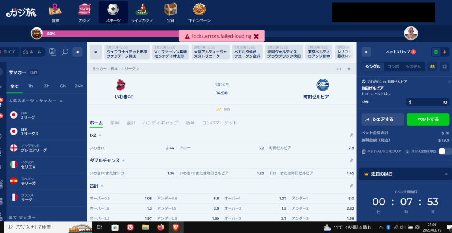Open File Explorer from the taskbar

pyautogui.click(x=145, y=227)
